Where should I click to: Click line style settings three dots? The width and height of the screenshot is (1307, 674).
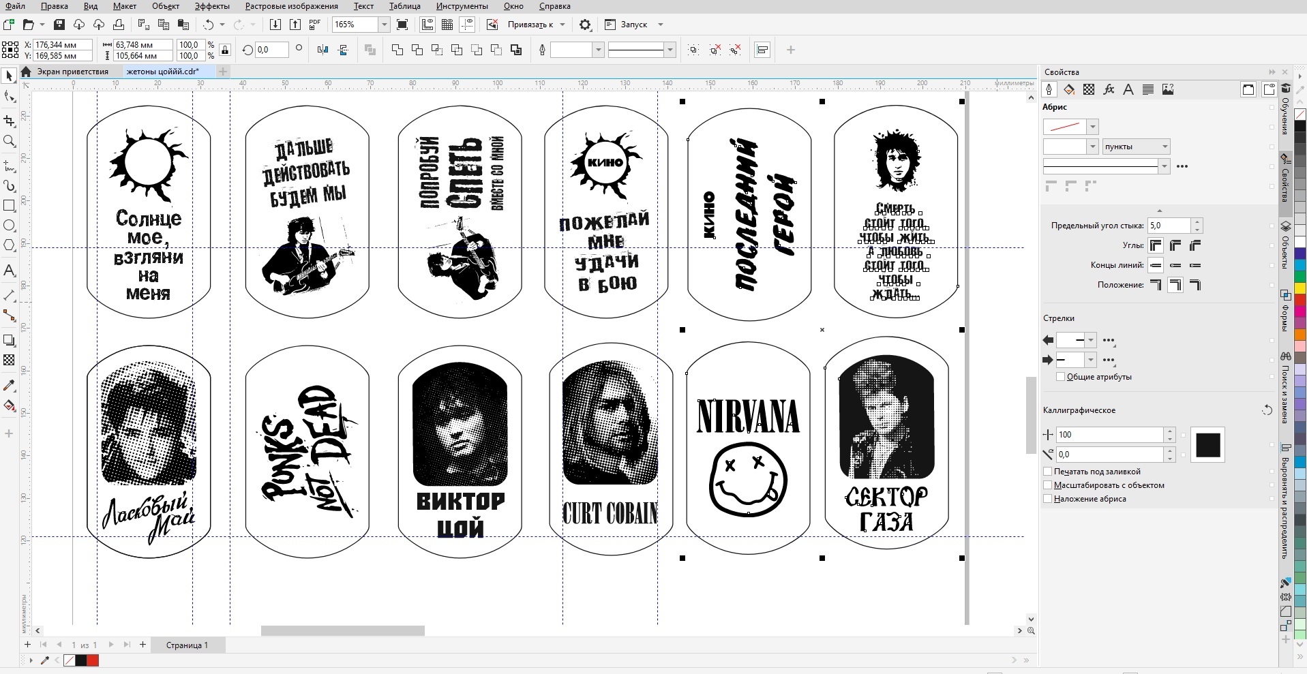[x=1182, y=166]
